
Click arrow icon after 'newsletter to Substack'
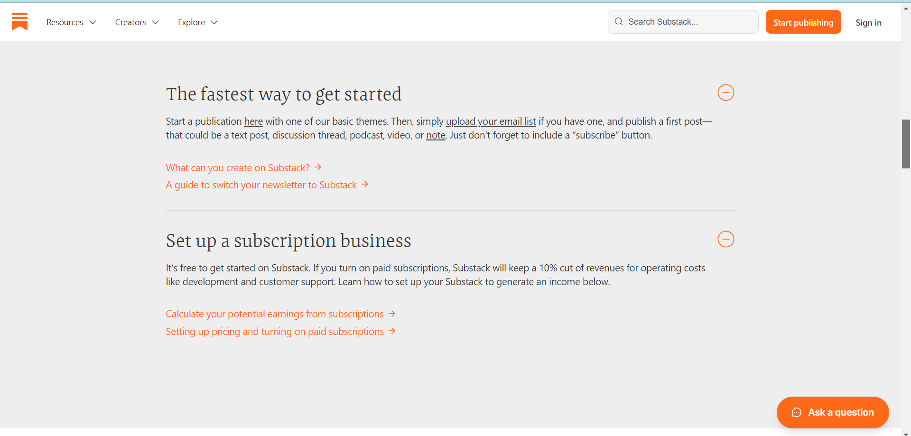click(x=365, y=185)
